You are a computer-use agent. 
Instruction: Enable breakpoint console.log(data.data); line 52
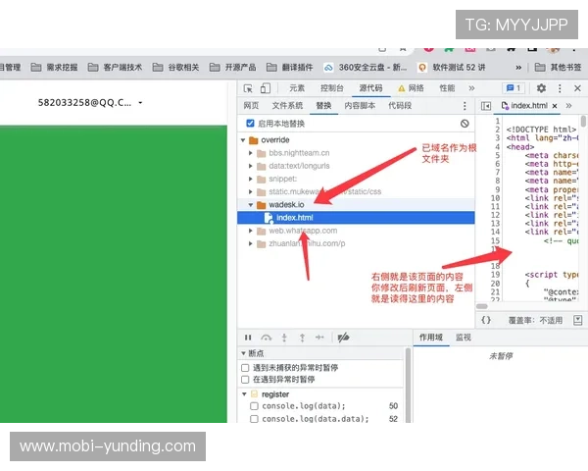(x=254, y=419)
